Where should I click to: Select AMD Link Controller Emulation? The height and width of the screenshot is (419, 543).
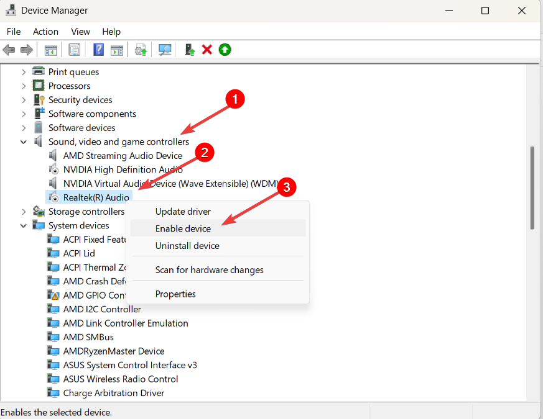(x=126, y=323)
